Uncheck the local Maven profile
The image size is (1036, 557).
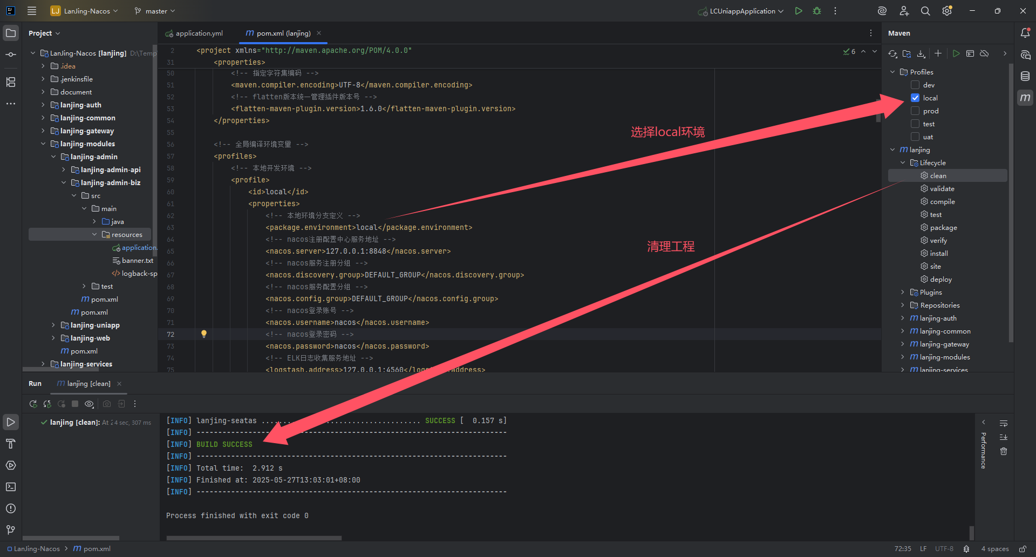tap(915, 98)
